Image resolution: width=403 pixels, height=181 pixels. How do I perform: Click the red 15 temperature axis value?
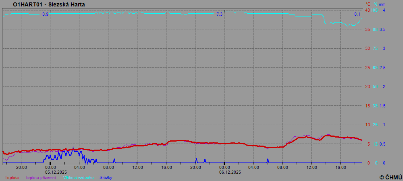[x=367, y=106]
